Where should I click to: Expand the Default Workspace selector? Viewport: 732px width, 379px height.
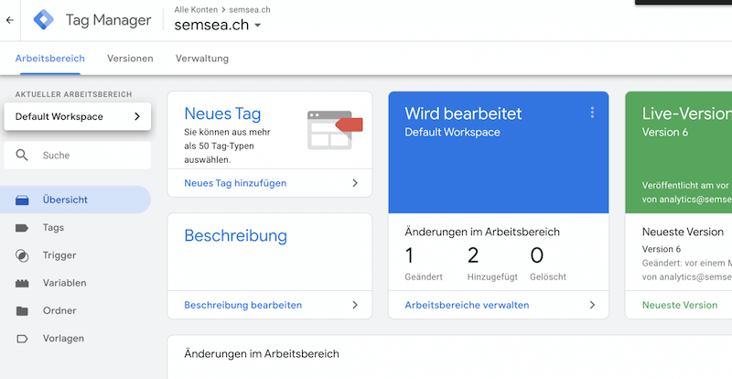pyautogui.click(x=78, y=116)
